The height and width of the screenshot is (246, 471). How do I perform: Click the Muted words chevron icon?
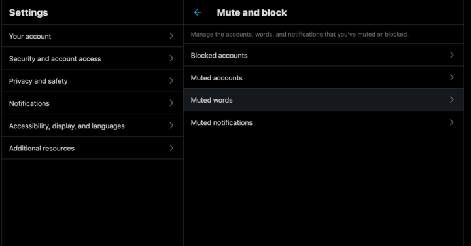click(x=451, y=99)
